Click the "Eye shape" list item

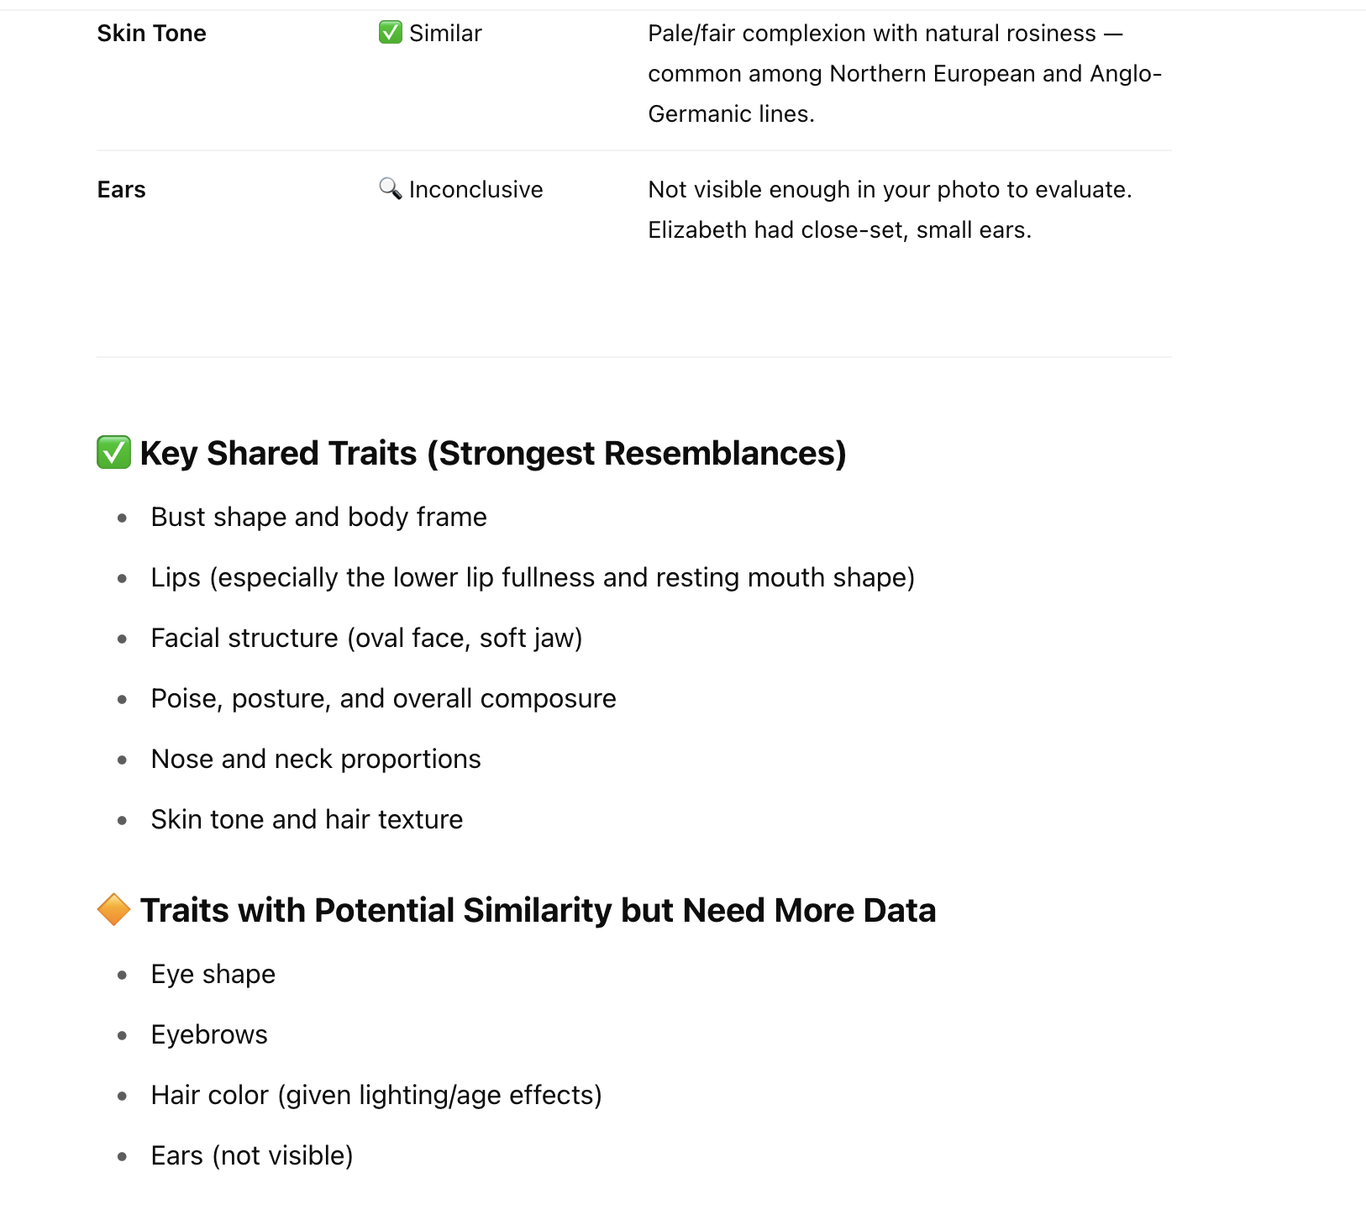click(213, 975)
